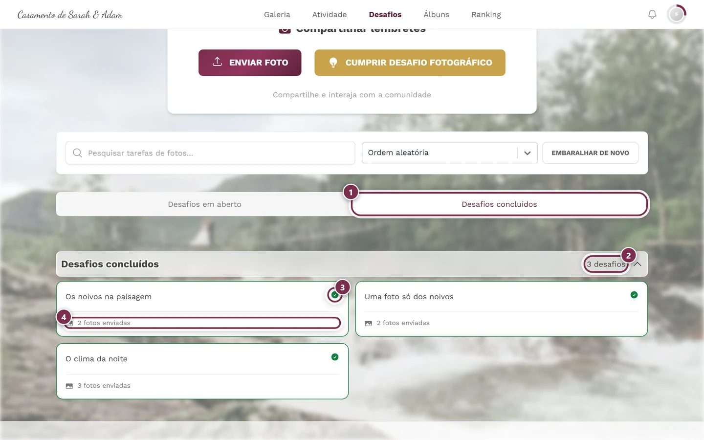Open the notifications bell icon
This screenshot has width=704, height=440.
[652, 15]
